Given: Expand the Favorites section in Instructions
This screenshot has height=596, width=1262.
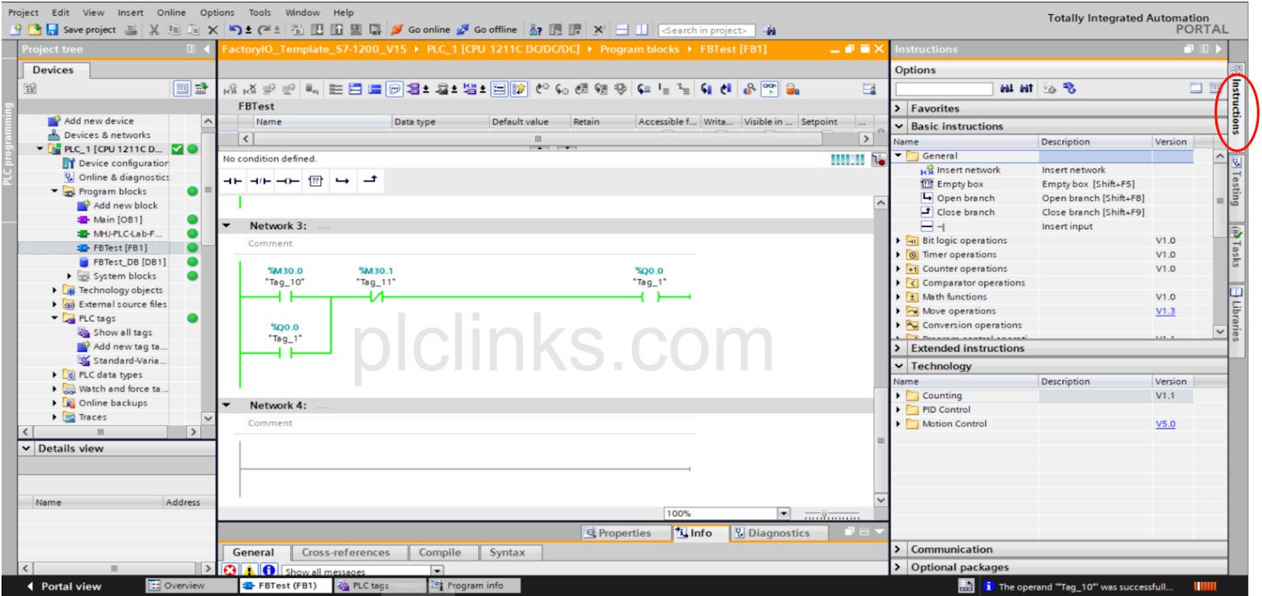Looking at the screenshot, I should (898, 109).
